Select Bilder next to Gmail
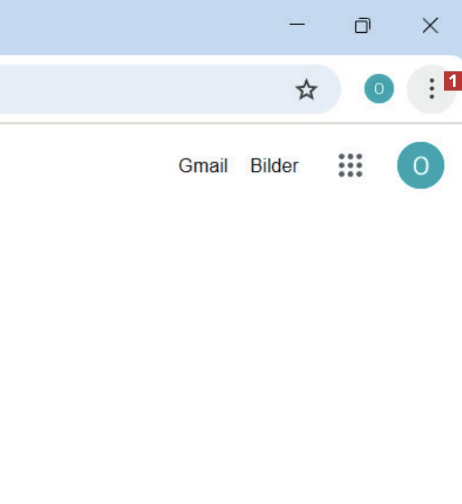Viewport: 462px width, 504px height. tap(274, 166)
